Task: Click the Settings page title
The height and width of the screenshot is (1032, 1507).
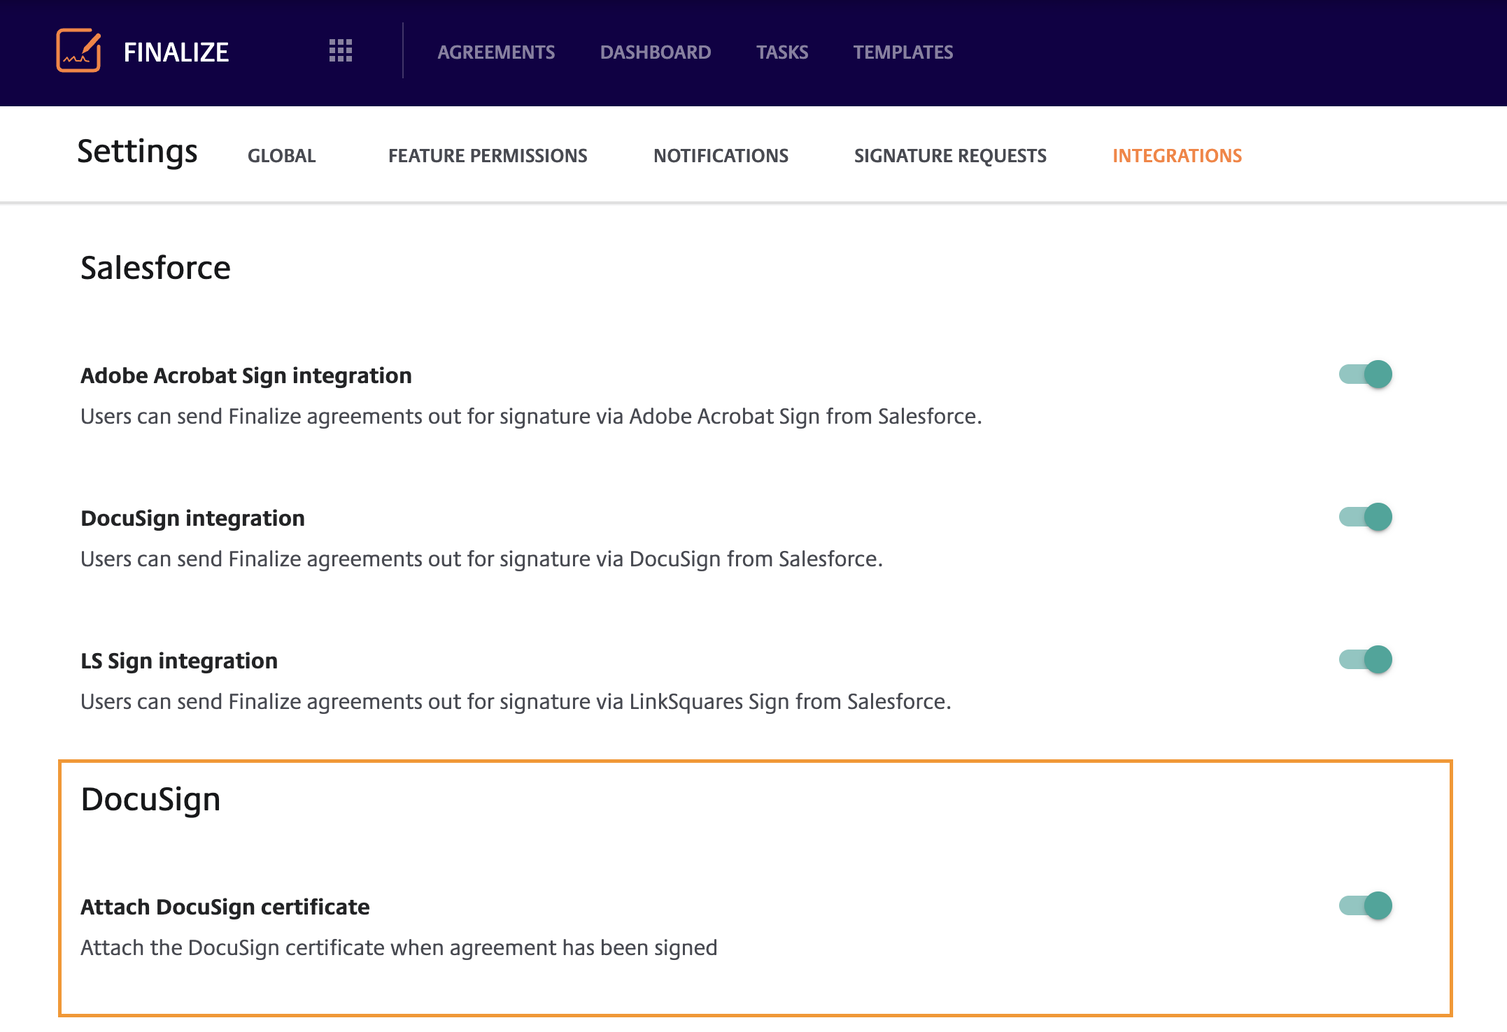Action: click(137, 152)
